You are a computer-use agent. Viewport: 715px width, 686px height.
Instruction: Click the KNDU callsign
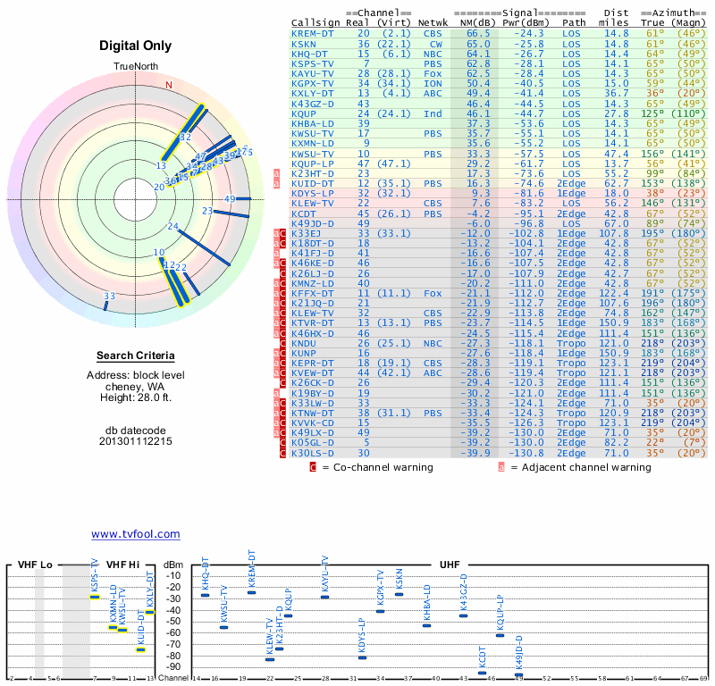point(303,343)
